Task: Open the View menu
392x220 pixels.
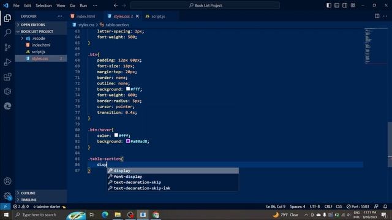Action: [61, 5]
